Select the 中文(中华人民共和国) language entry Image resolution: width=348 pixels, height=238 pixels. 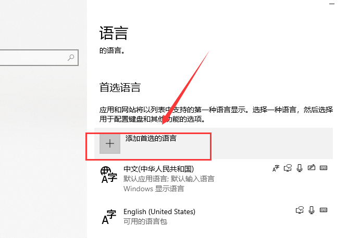(x=158, y=169)
